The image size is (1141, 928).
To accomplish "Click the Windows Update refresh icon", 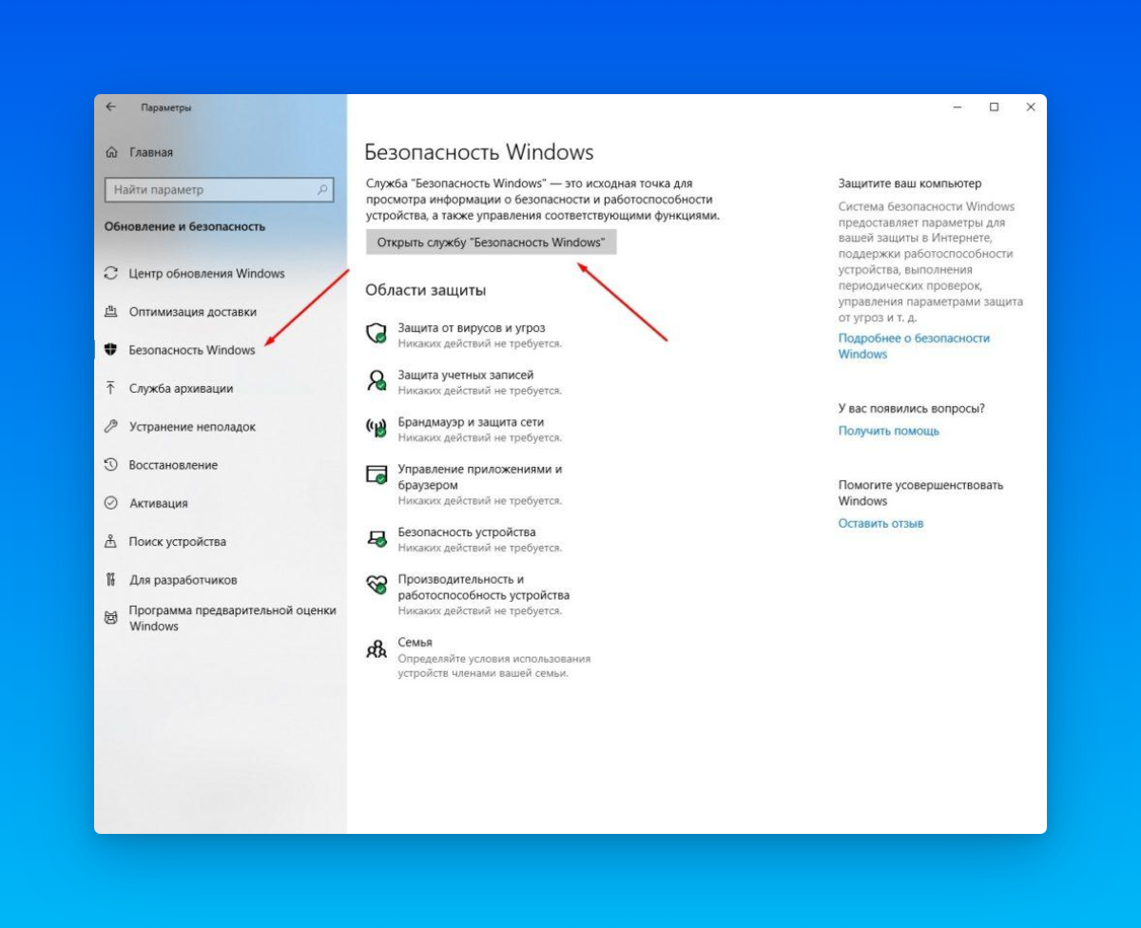I will [110, 273].
